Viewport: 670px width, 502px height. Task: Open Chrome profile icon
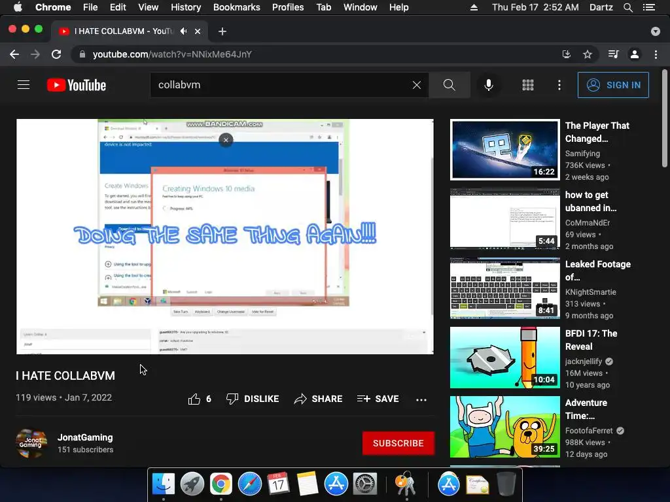point(635,54)
